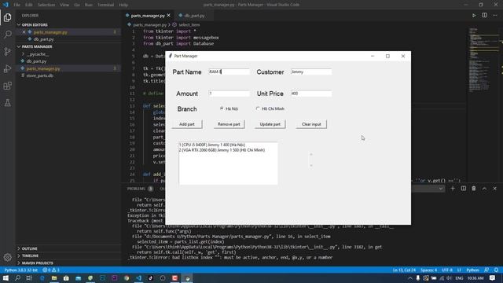The image size is (503, 283).
Task: Open the Manage gear at activity bar bottom
Action: [x=7, y=257]
